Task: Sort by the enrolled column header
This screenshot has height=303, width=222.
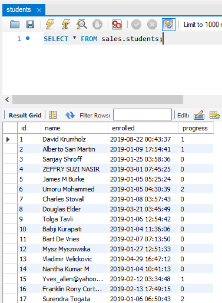Action: click(x=143, y=128)
